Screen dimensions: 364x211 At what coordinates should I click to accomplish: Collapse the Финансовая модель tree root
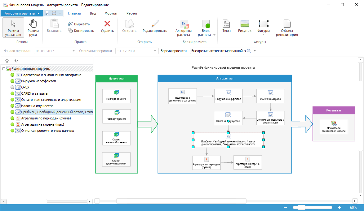[x=3, y=69]
